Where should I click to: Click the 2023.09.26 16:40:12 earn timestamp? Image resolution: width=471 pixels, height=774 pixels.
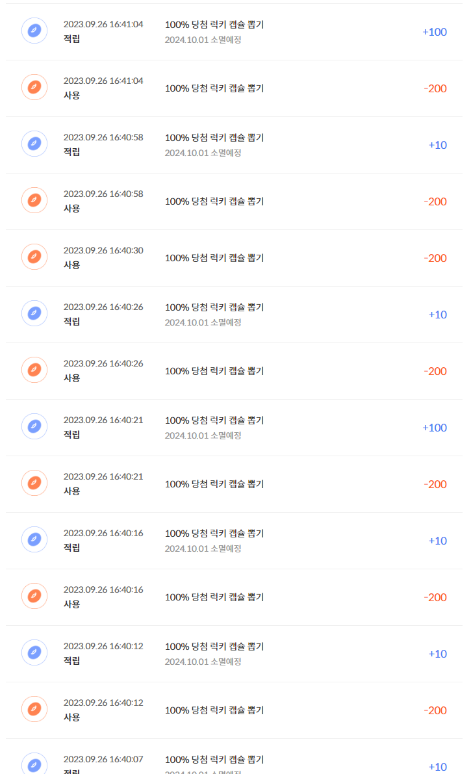click(103, 646)
